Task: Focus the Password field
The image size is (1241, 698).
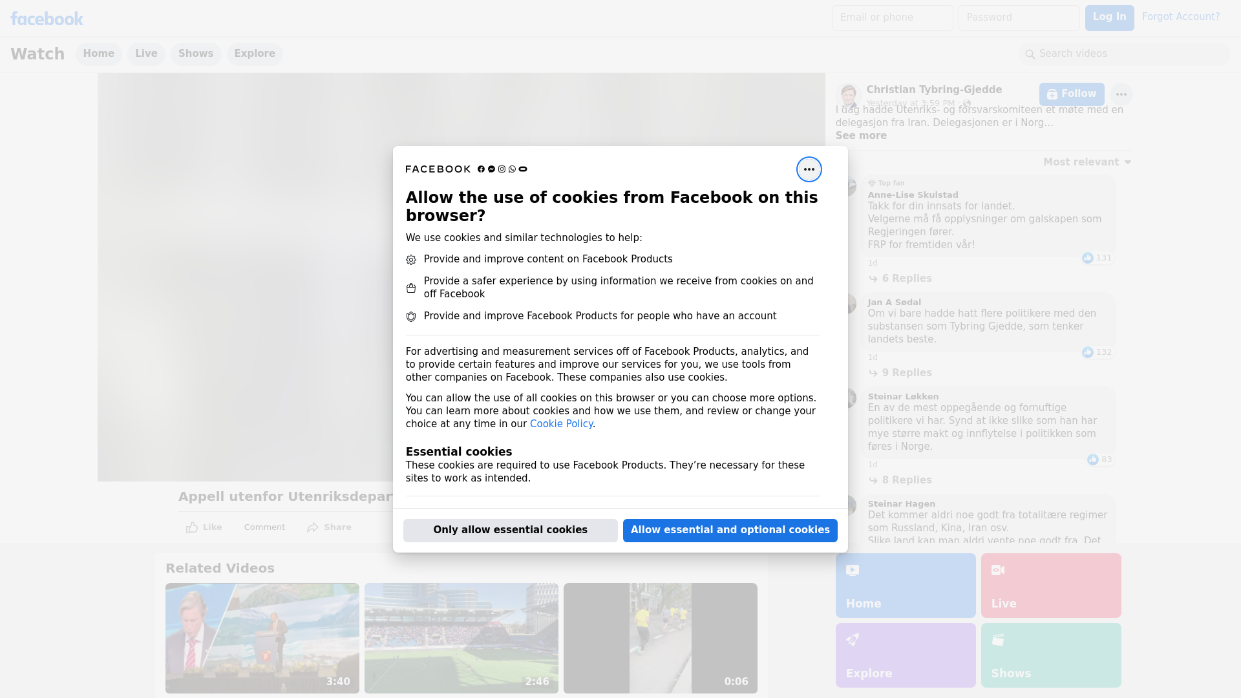Action: 1019,17
